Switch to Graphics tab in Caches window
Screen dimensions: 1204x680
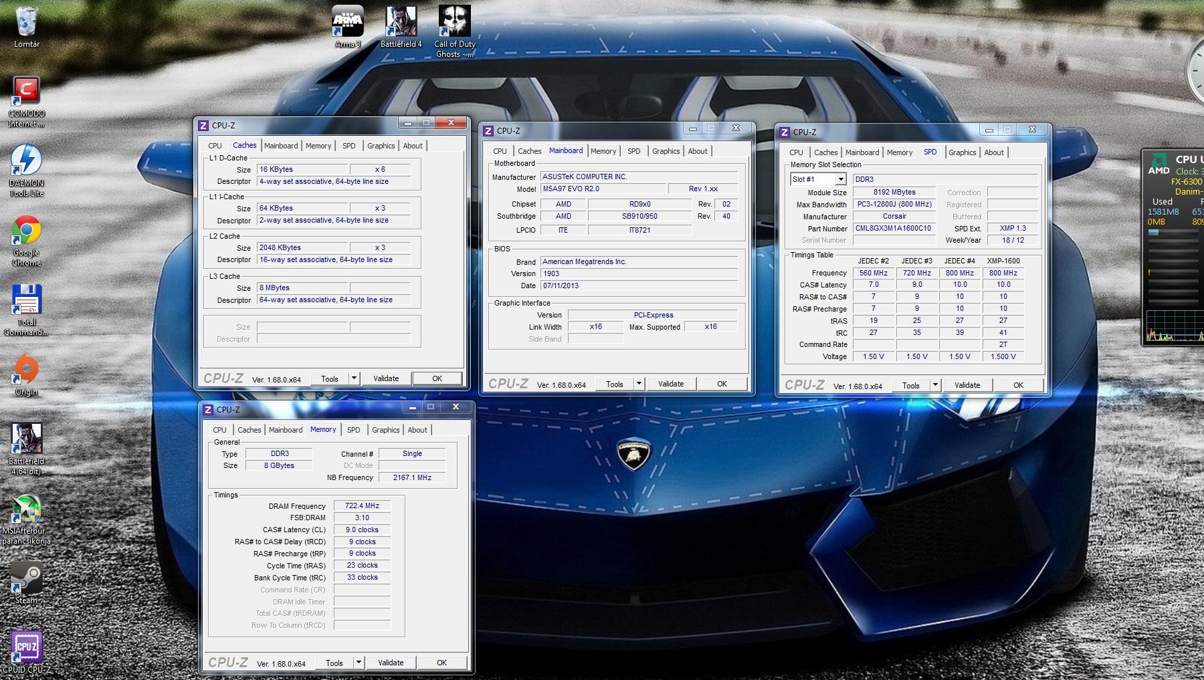click(381, 146)
